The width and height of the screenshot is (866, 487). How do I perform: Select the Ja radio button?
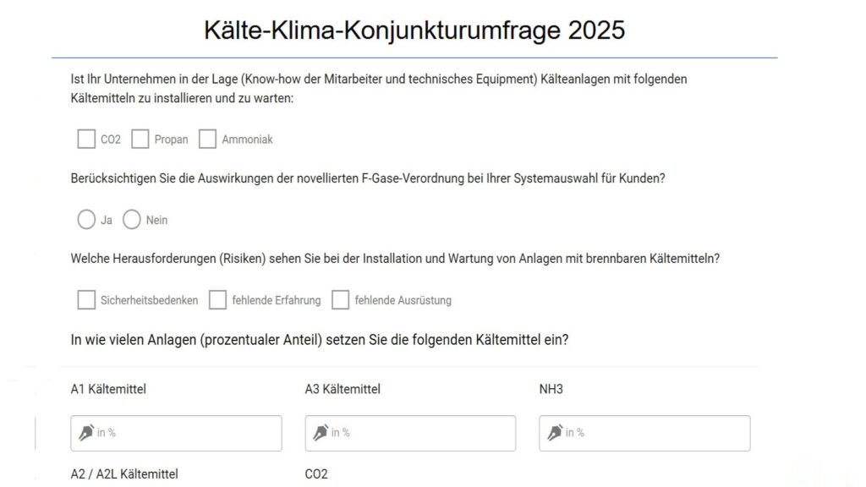click(86, 220)
